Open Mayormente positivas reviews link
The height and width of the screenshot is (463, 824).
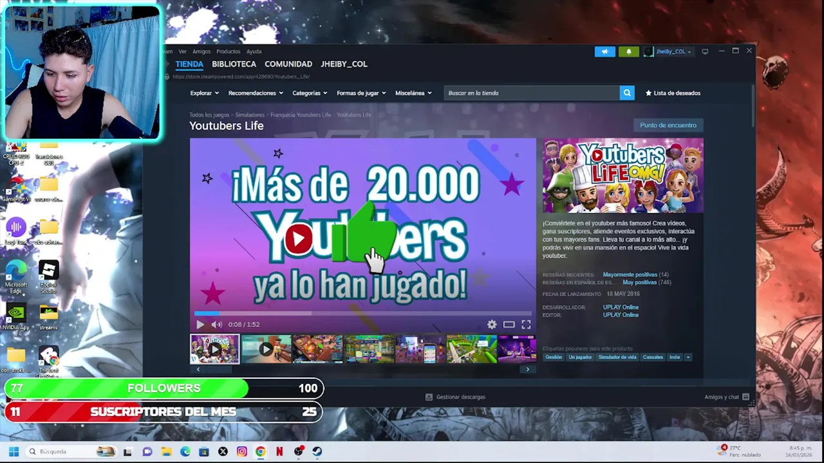(x=630, y=275)
